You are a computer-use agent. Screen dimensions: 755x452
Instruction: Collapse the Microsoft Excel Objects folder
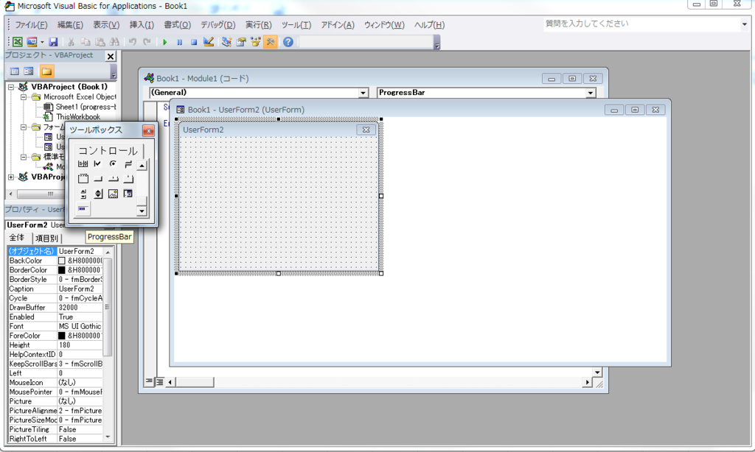[23, 97]
